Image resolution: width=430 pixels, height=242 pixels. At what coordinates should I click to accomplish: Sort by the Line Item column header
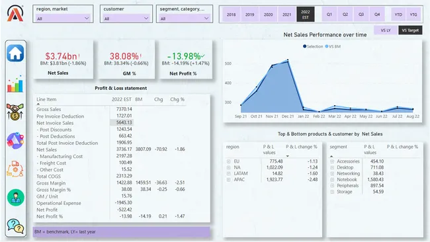point(46,99)
